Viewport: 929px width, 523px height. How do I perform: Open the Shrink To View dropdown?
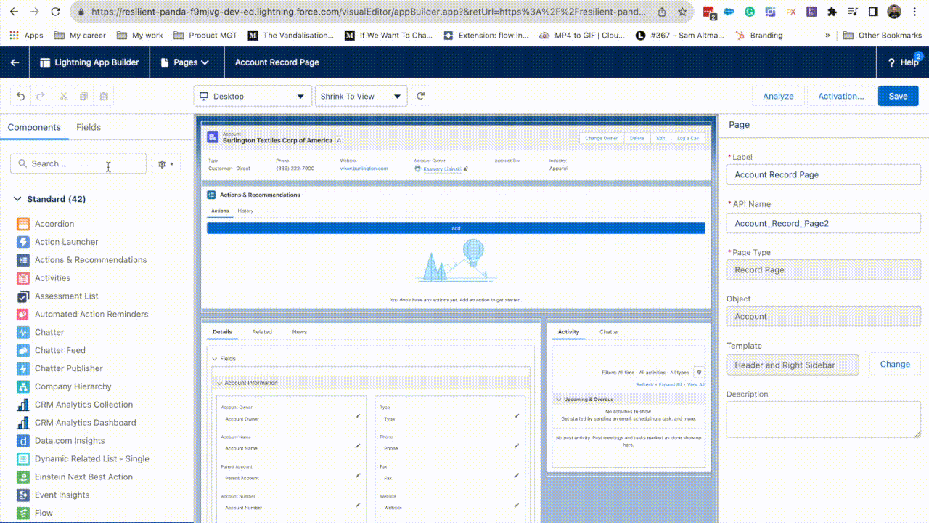pyautogui.click(x=361, y=95)
